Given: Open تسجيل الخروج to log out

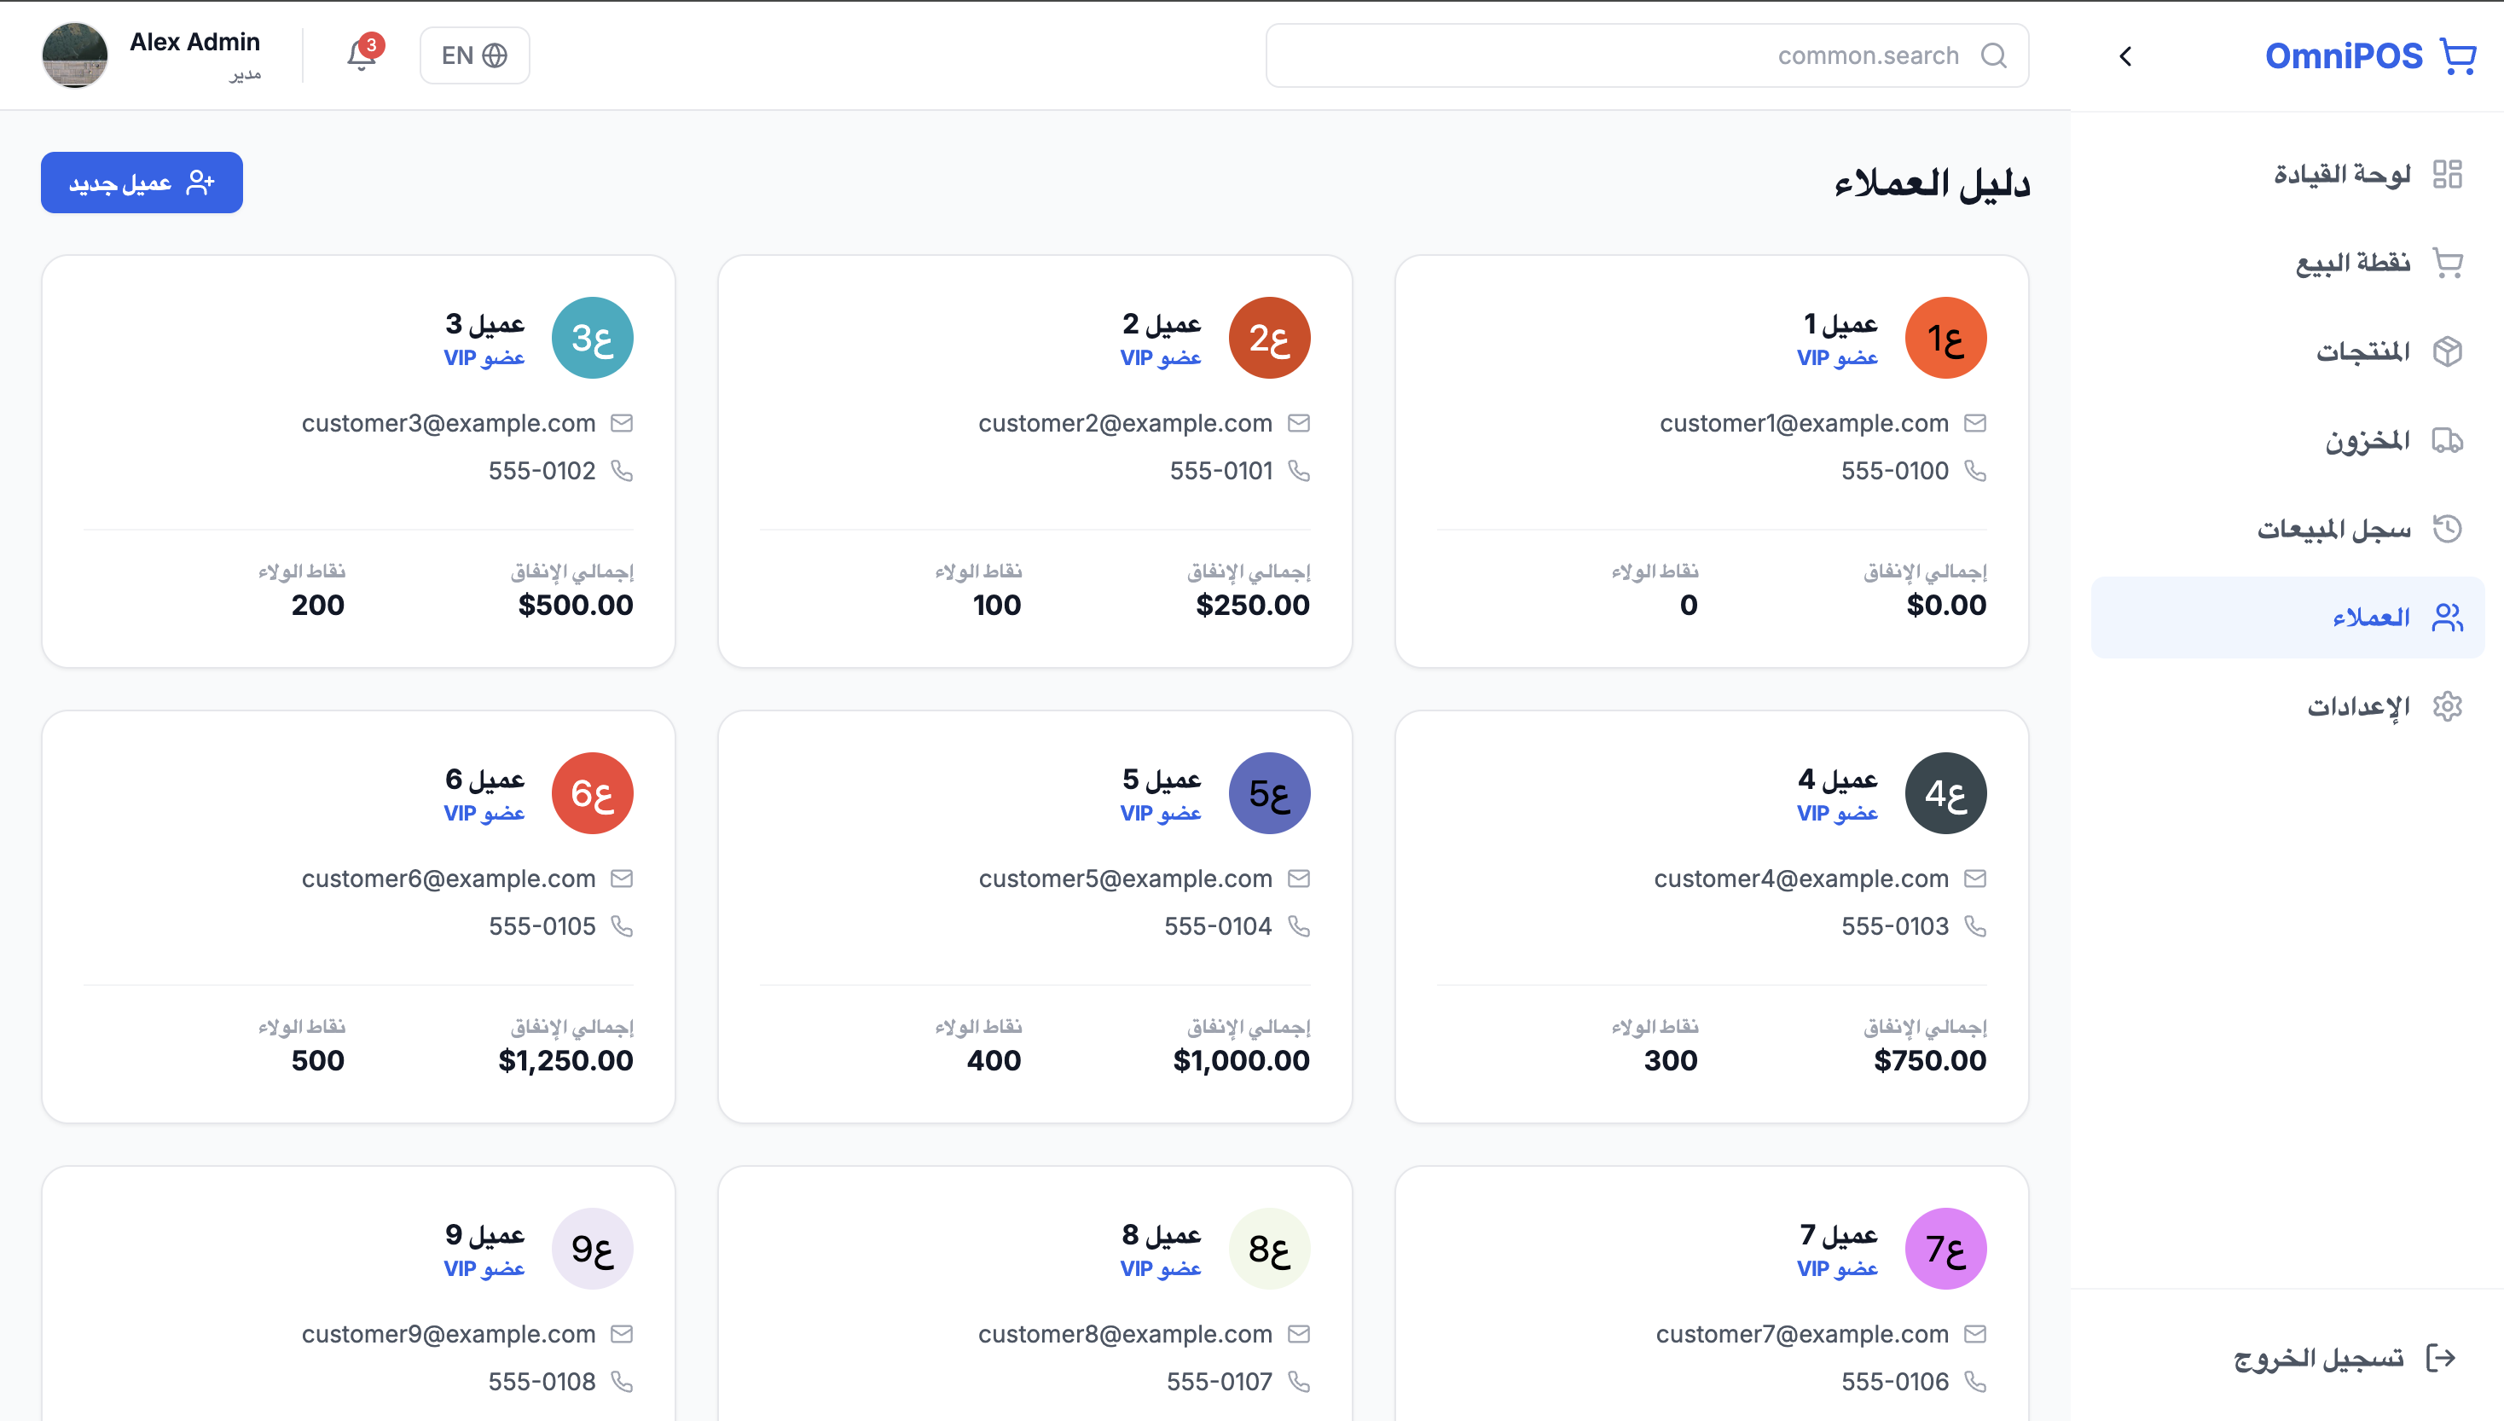Looking at the screenshot, I should (x=2381, y=1356).
